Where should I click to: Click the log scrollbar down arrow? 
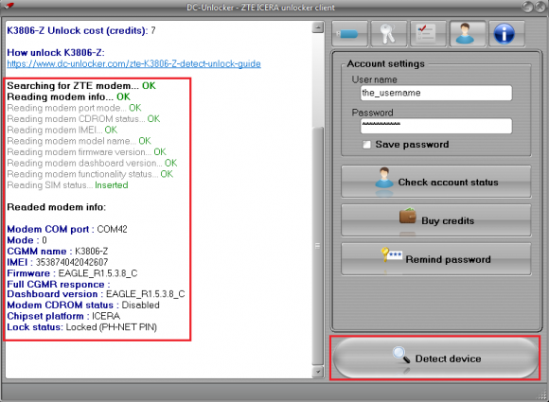tap(317, 371)
